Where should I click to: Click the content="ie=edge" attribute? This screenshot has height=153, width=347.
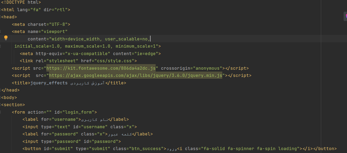click(x=136, y=54)
